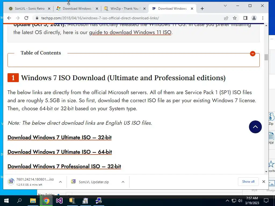Click the forward navigation arrow
Viewport: 275px width, 206px height.
pos(18,18)
